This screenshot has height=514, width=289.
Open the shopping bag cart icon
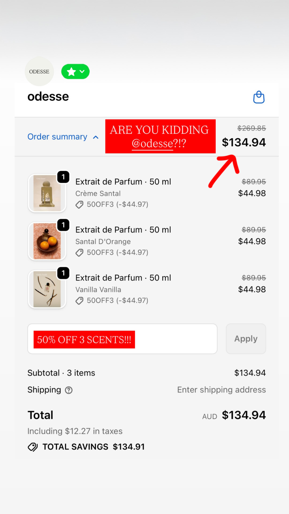point(259,97)
